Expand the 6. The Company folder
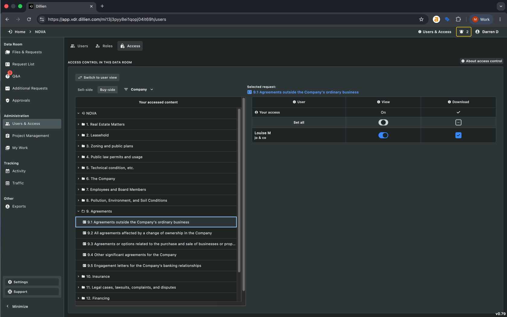 click(x=78, y=179)
